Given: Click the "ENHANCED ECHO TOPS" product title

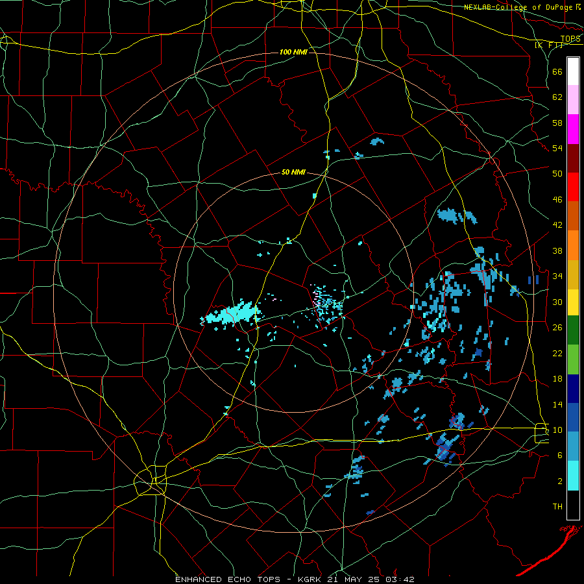Looking at the screenshot, I should coord(228,579).
